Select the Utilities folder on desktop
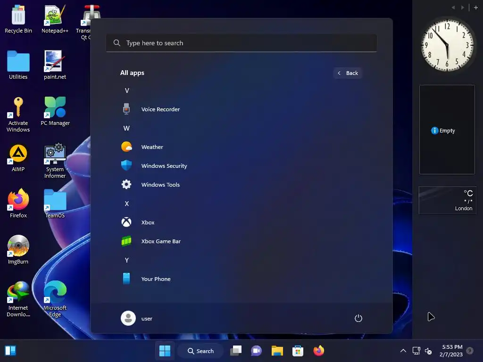The width and height of the screenshot is (483, 362). tap(18, 65)
